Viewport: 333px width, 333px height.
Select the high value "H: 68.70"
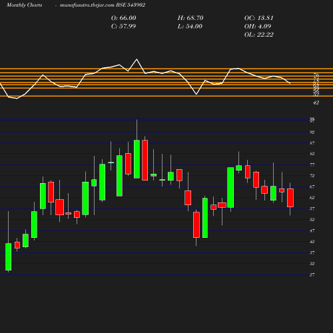click(x=190, y=18)
